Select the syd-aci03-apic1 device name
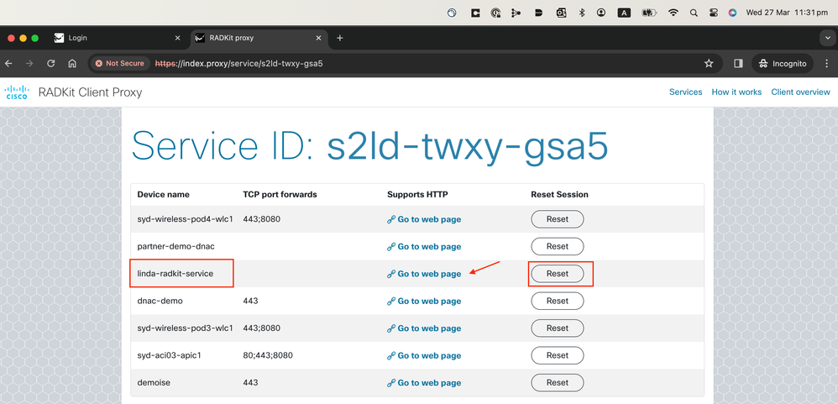 pos(169,355)
